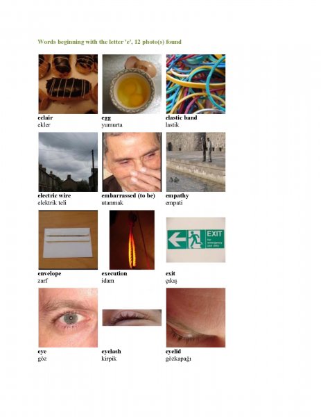
Task: Open the green EXIT sign photo
Action: 196,240
